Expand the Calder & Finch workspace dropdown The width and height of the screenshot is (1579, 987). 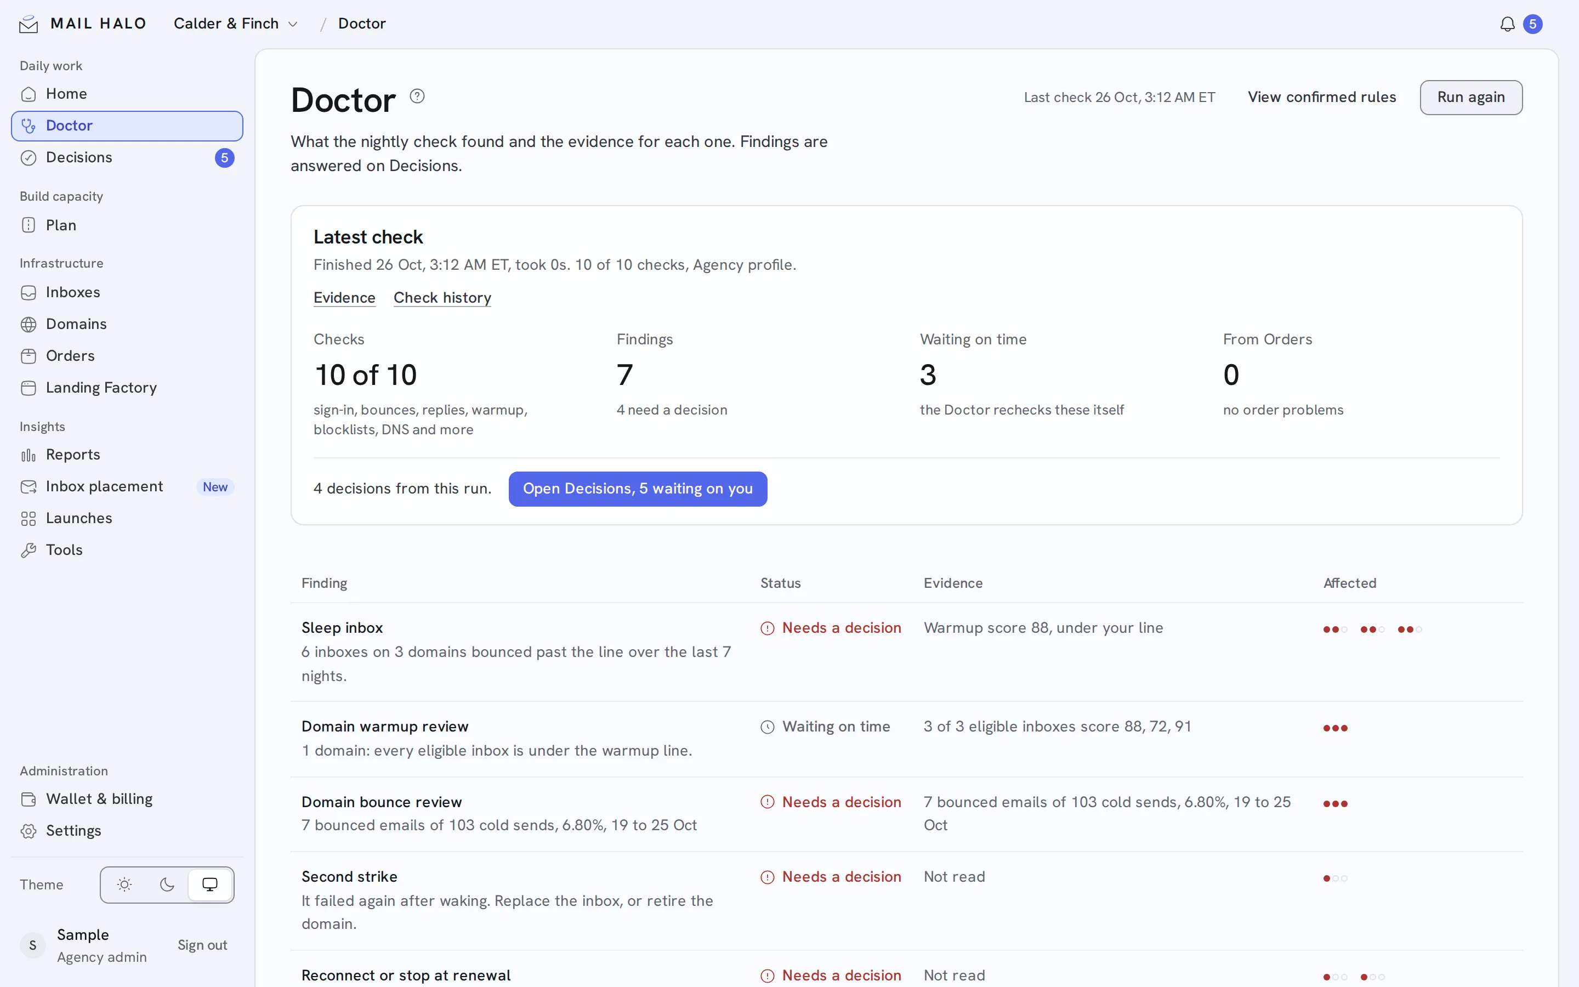click(236, 24)
